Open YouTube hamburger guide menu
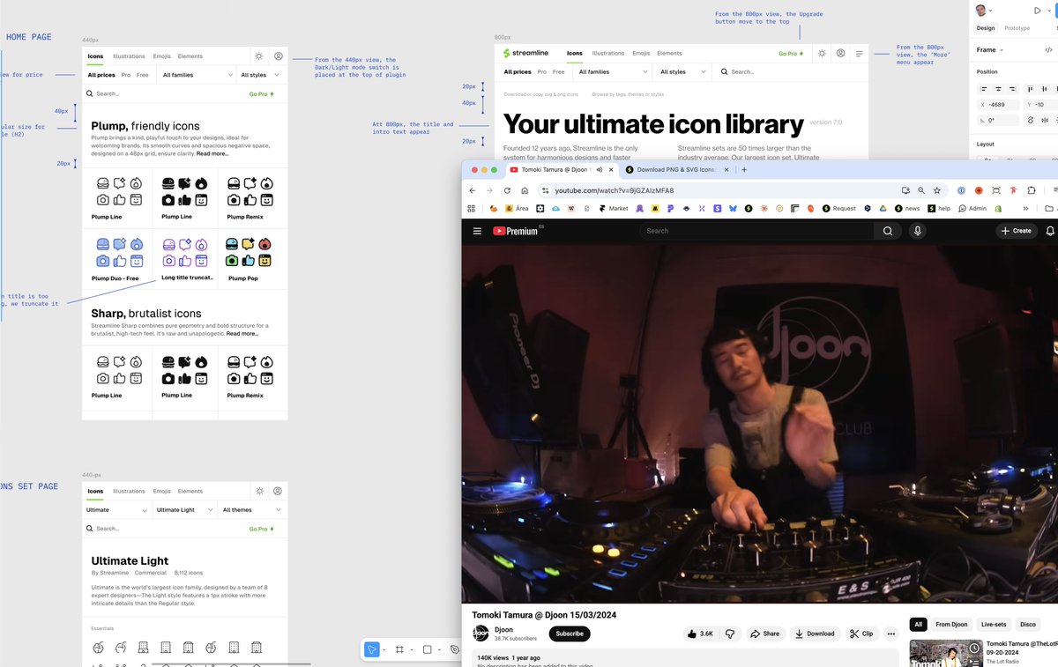 [x=477, y=231]
